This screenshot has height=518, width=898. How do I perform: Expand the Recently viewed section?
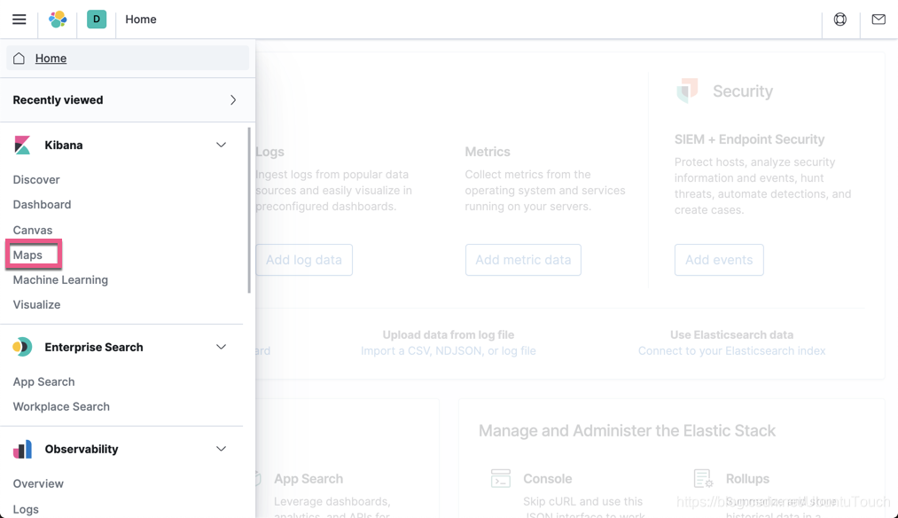[x=127, y=99]
